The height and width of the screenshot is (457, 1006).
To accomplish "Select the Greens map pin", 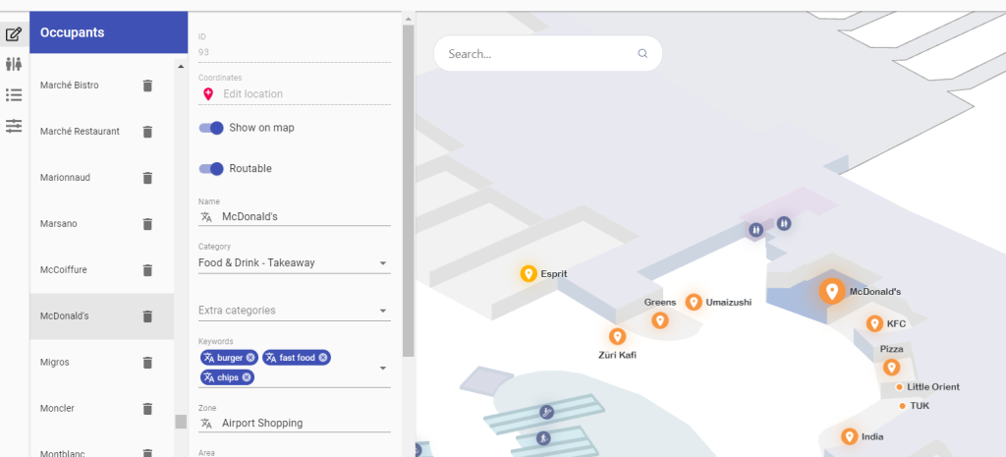I will (x=659, y=320).
